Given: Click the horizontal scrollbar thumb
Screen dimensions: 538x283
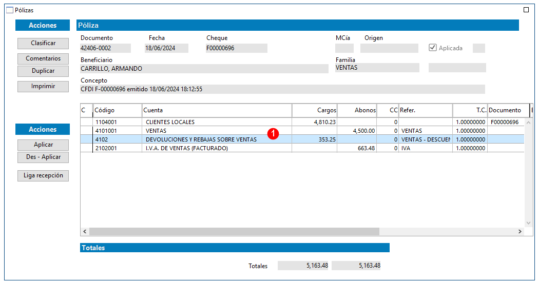Looking at the screenshot, I should 234,232.
